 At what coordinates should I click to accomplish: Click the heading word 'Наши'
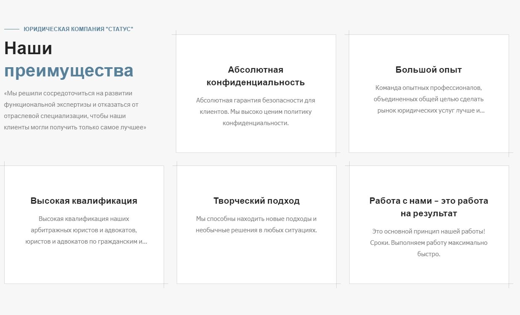[28, 48]
